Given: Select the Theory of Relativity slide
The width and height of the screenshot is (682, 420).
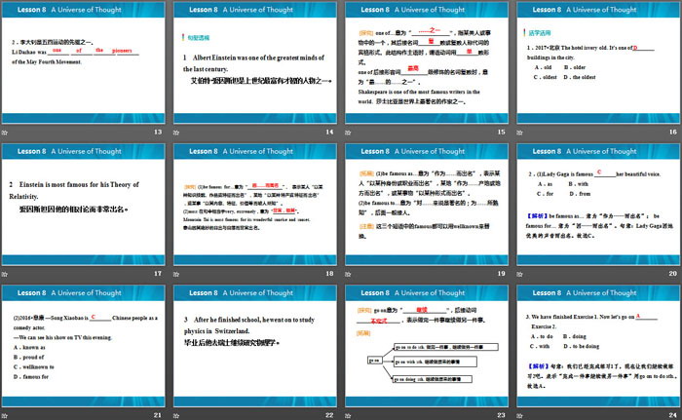Looking at the screenshot, I should (85, 204).
